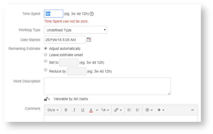The width and height of the screenshot is (213, 134).
Task: Click inside the Work Description text area
Action: [x=107, y=86]
